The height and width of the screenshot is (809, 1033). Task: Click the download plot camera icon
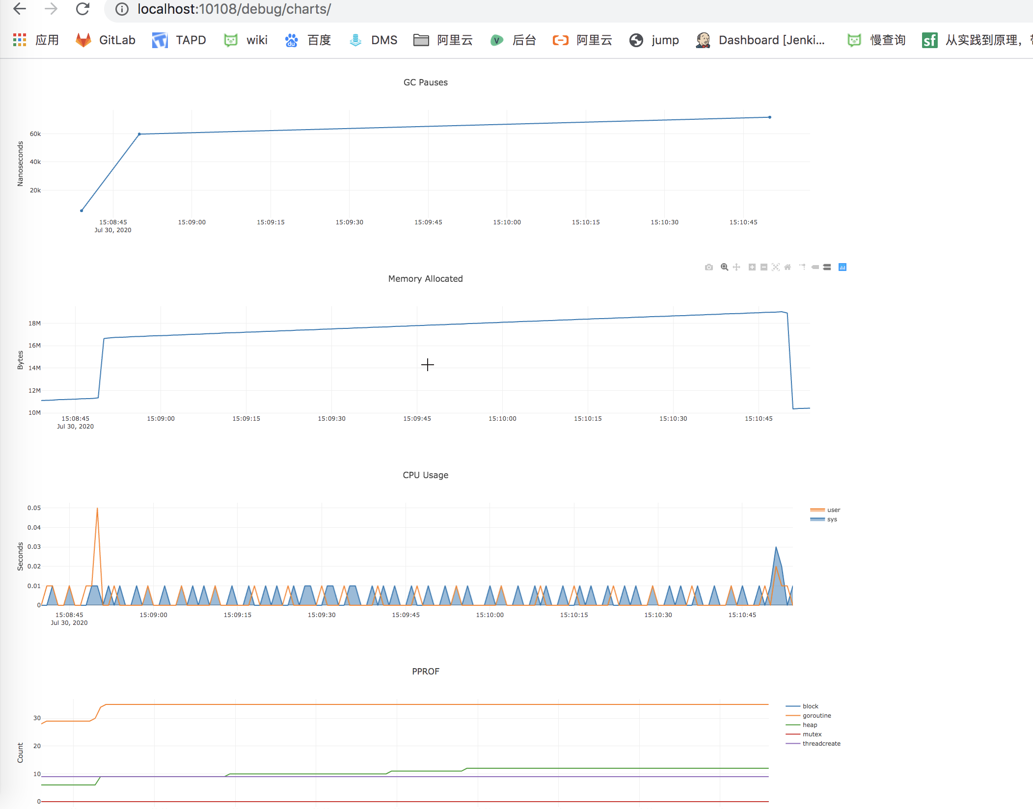tap(708, 267)
